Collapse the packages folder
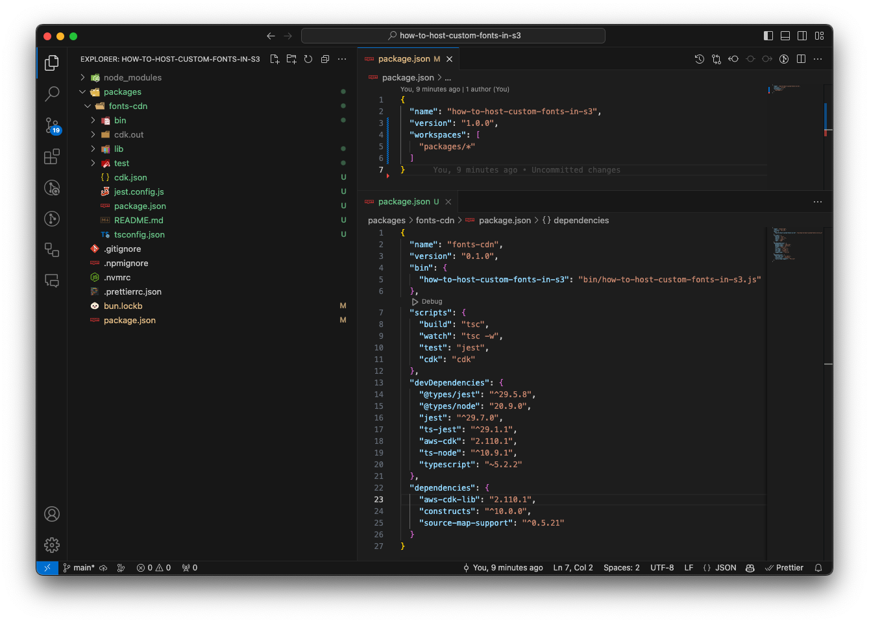 coord(82,92)
